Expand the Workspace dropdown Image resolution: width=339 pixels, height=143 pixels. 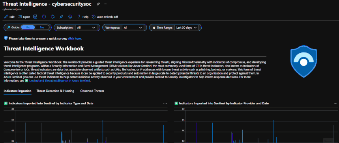[133, 28]
